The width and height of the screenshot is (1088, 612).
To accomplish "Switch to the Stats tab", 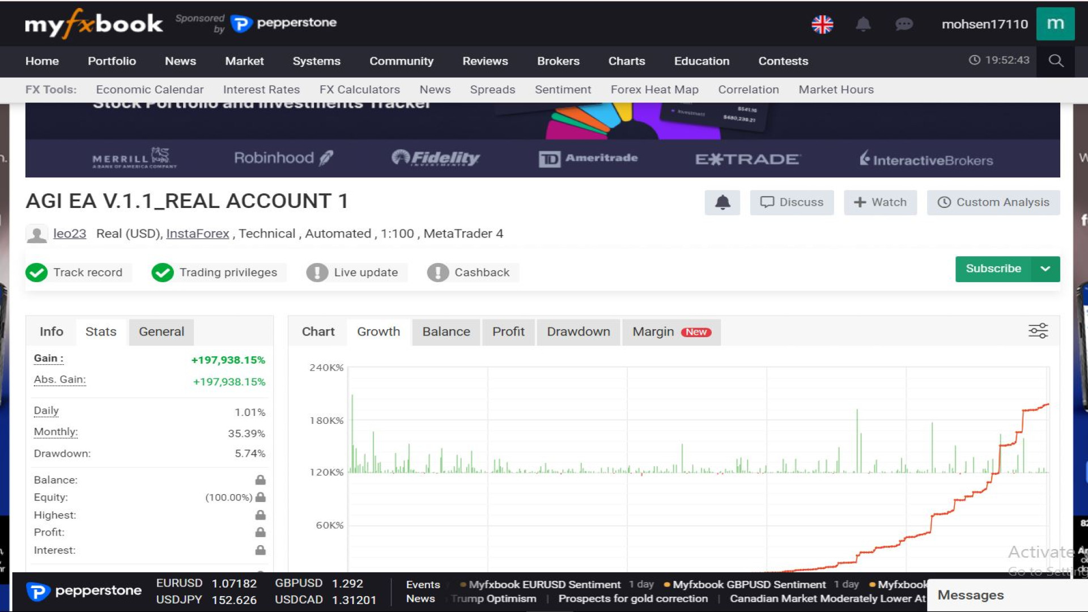I will click(101, 332).
